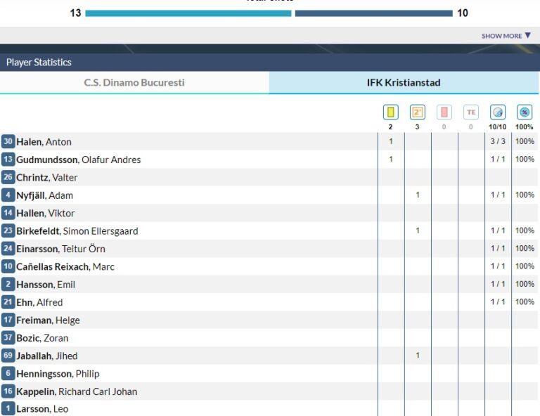Click the Player Statistics header

pyautogui.click(x=39, y=63)
